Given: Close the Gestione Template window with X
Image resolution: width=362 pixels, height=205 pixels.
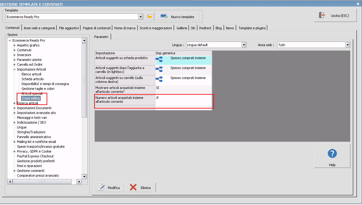Looking at the screenshot, I should pyautogui.click(x=358, y=4).
